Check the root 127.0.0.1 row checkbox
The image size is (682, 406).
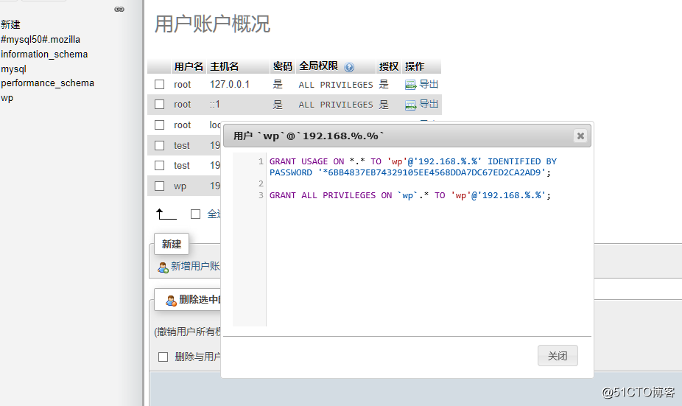point(160,85)
